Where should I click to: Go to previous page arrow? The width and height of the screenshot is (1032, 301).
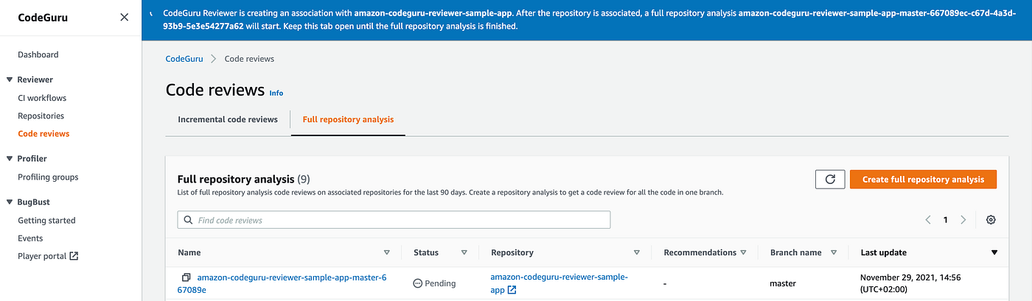(928, 220)
